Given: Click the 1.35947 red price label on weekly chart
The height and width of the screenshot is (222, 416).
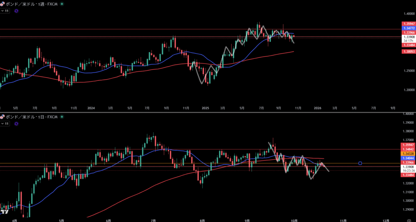Looking at the screenshot, I should pos(408,24).
